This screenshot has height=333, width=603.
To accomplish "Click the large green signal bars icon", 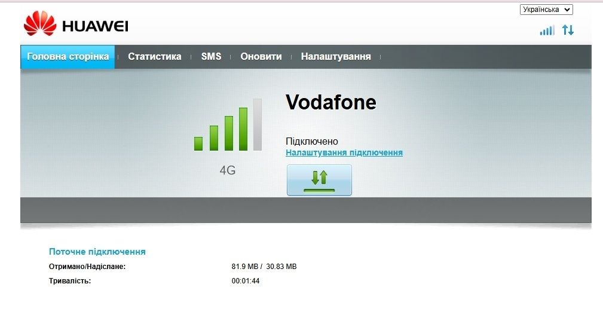I will click(228, 124).
